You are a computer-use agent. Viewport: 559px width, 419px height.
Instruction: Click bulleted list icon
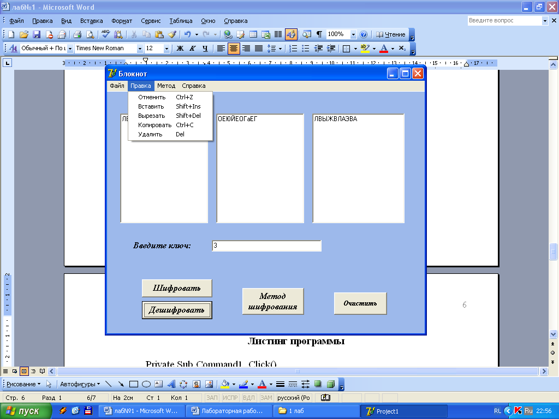click(306, 48)
